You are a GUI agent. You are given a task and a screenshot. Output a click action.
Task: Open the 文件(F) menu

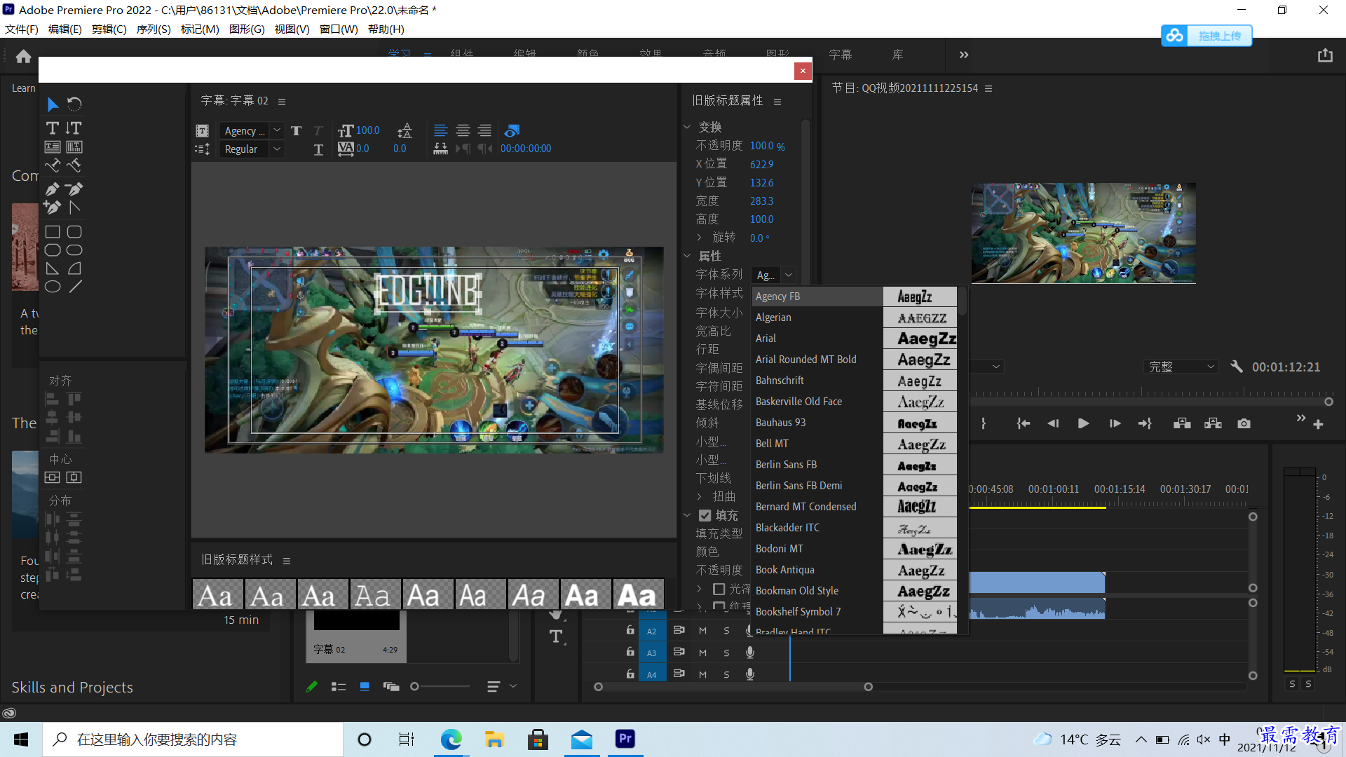coord(22,29)
